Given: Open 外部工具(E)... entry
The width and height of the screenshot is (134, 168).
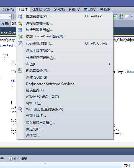Looking at the screenshot, I should pos(65,116).
